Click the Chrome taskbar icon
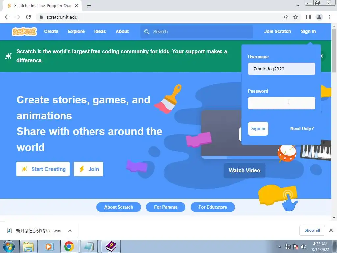The height and width of the screenshot is (253, 337). coord(69,246)
